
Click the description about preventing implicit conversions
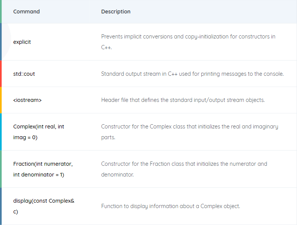pos(188,42)
